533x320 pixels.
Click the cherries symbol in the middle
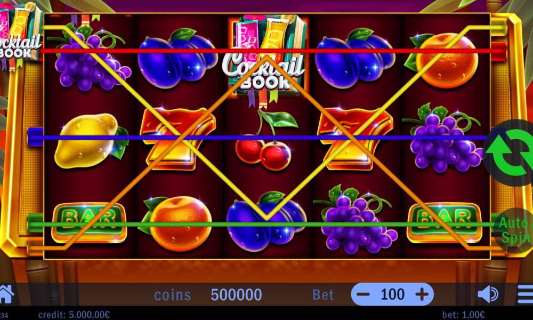(x=266, y=140)
